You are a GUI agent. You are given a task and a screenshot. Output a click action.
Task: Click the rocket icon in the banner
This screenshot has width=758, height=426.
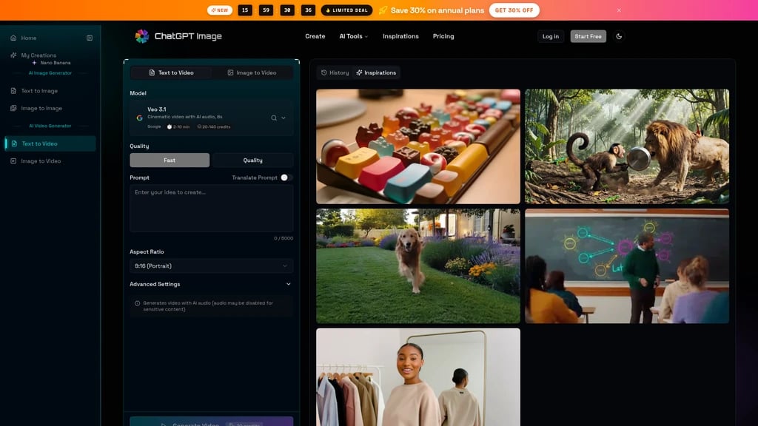[383, 10]
